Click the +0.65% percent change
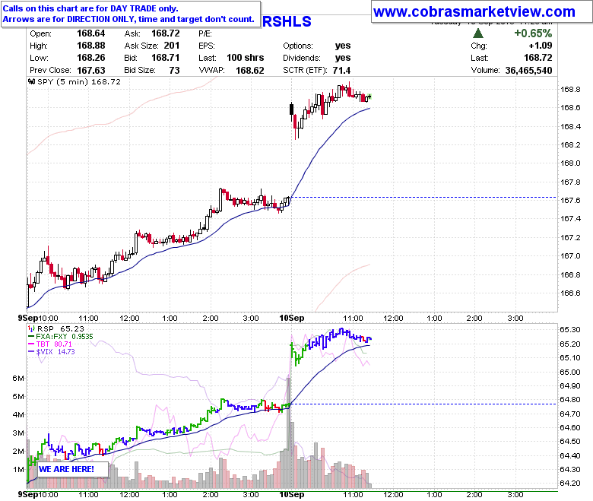 tap(533, 33)
